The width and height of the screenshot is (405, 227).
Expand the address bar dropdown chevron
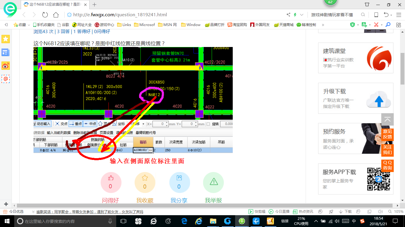click(302, 15)
